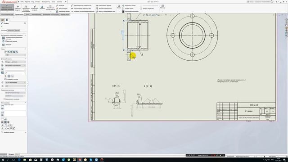
Task: Insert Center Mark (Указатель центра)
Action: pyautogui.click(x=129, y=6)
